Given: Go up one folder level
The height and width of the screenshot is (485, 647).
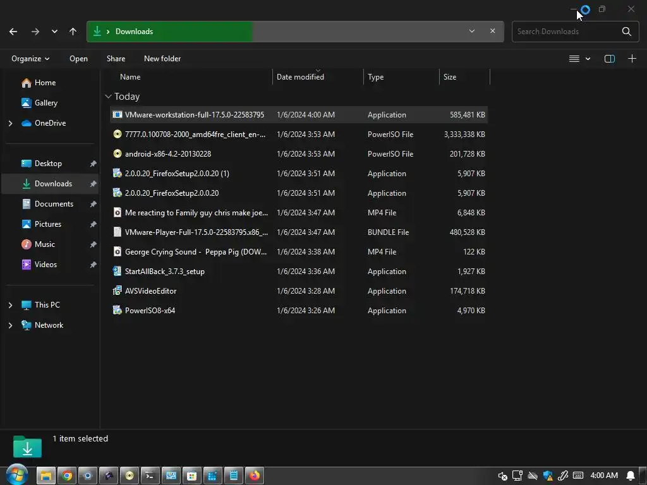Looking at the screenshot, I should click(x=73, y=32).
